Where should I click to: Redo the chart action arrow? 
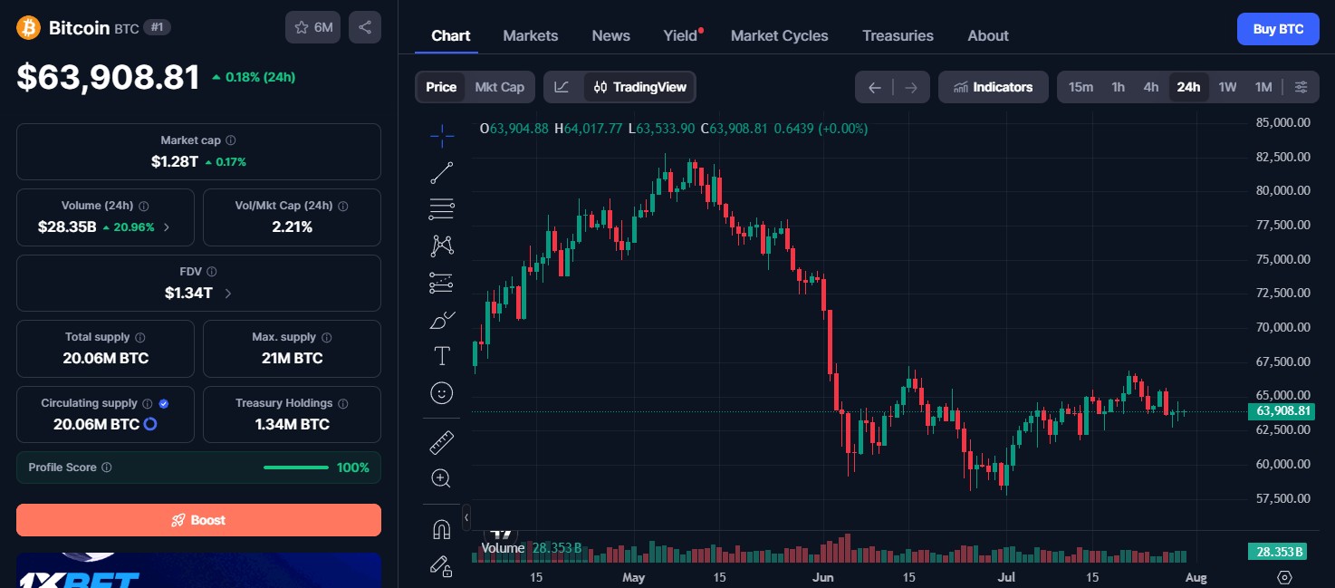coord(911,87)
